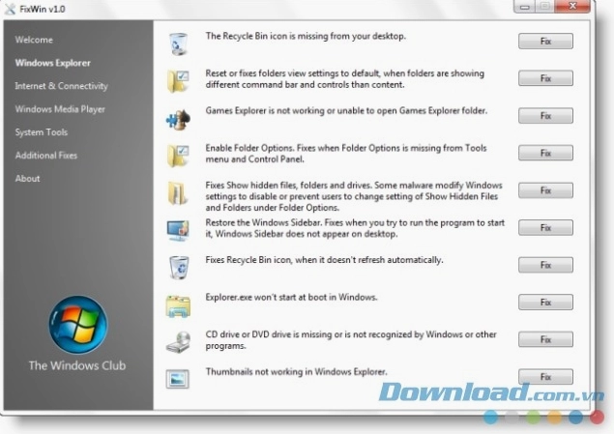Screen dimensions: 614x434
Task: Click the Explorer.exe folder icon
Action: click(x=178, y=306)
